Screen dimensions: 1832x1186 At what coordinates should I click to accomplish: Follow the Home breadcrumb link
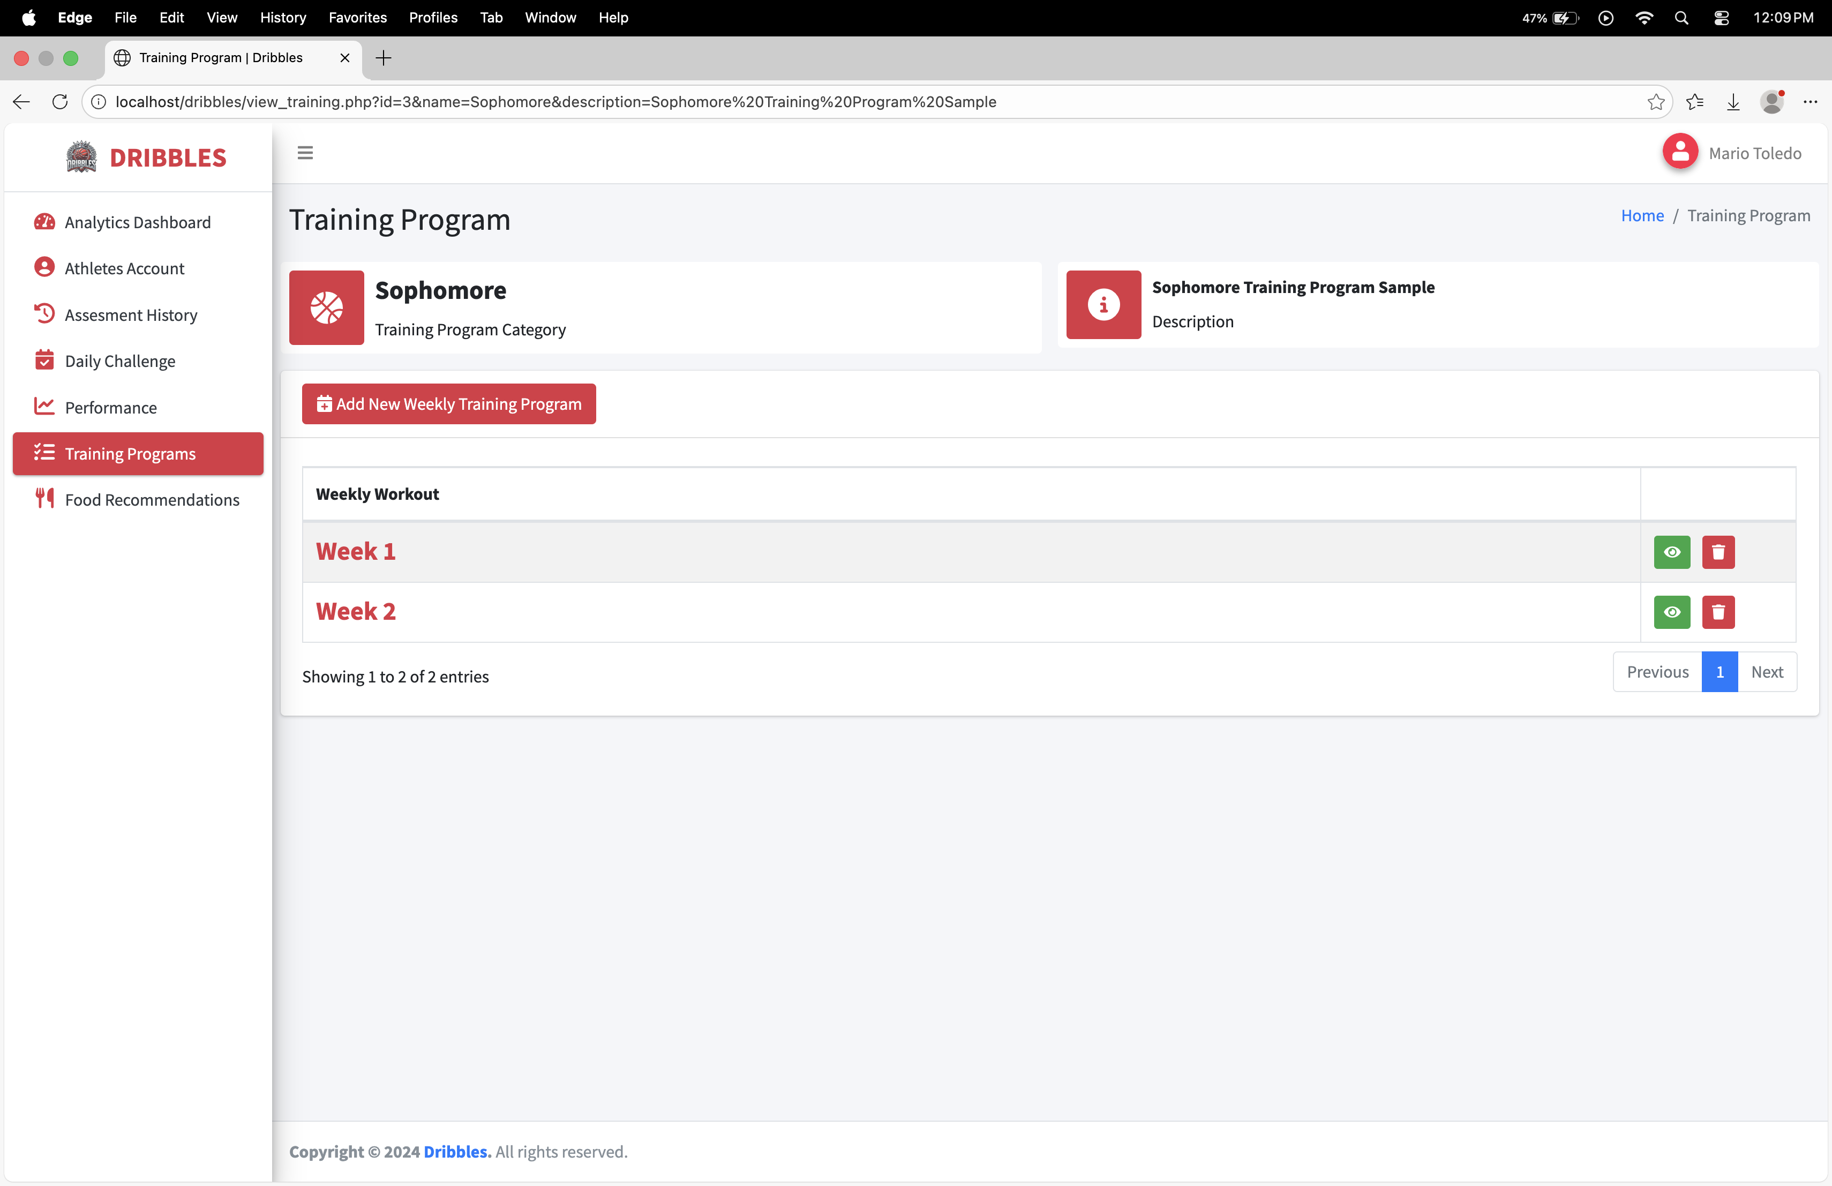[1641, 215]
